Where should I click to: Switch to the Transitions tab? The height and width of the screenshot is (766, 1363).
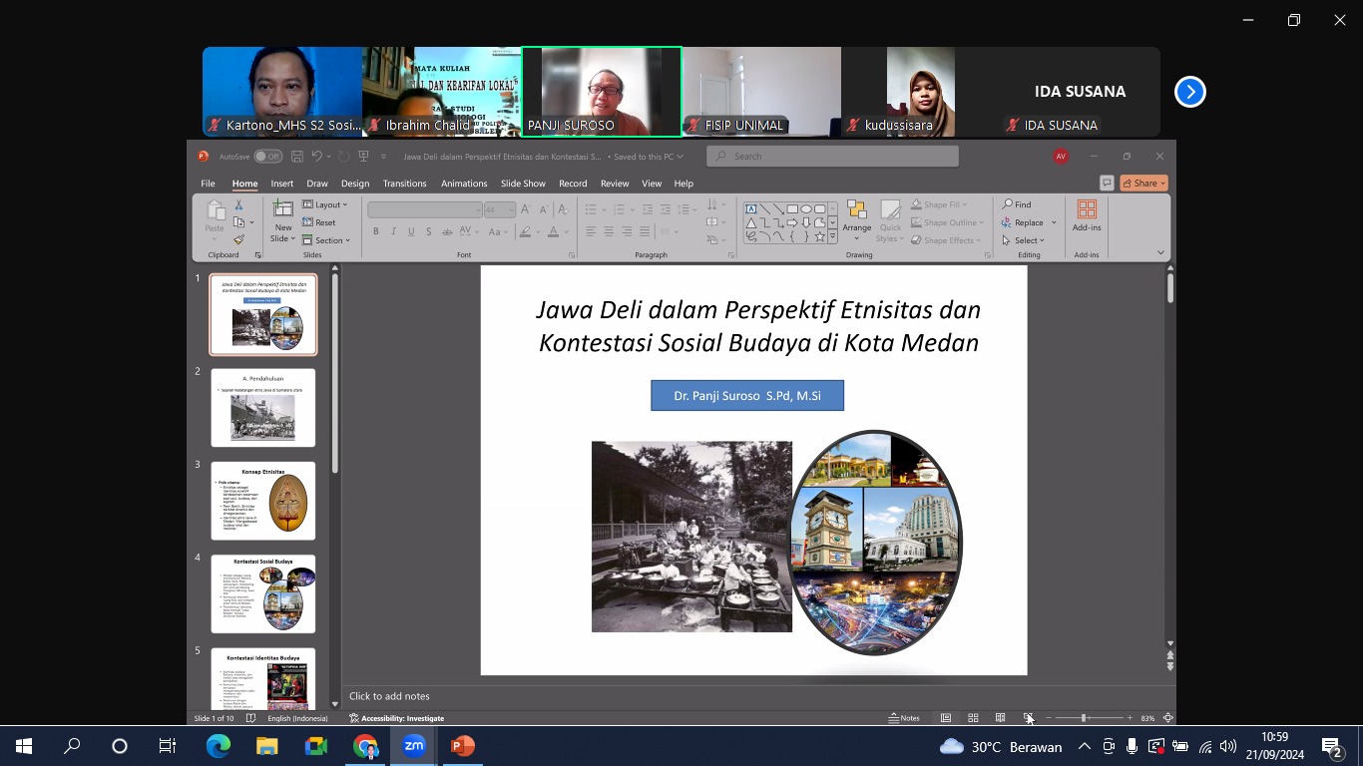pos(404,184)
